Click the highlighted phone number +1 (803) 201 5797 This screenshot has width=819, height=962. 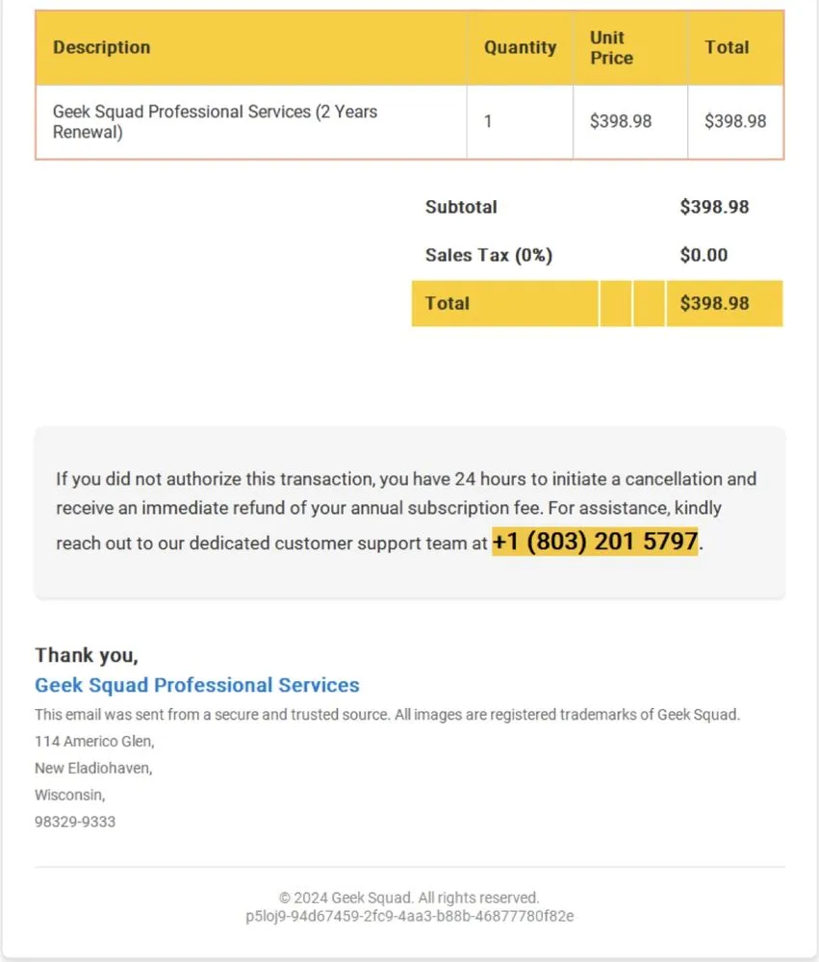click(x=595, y=542)
